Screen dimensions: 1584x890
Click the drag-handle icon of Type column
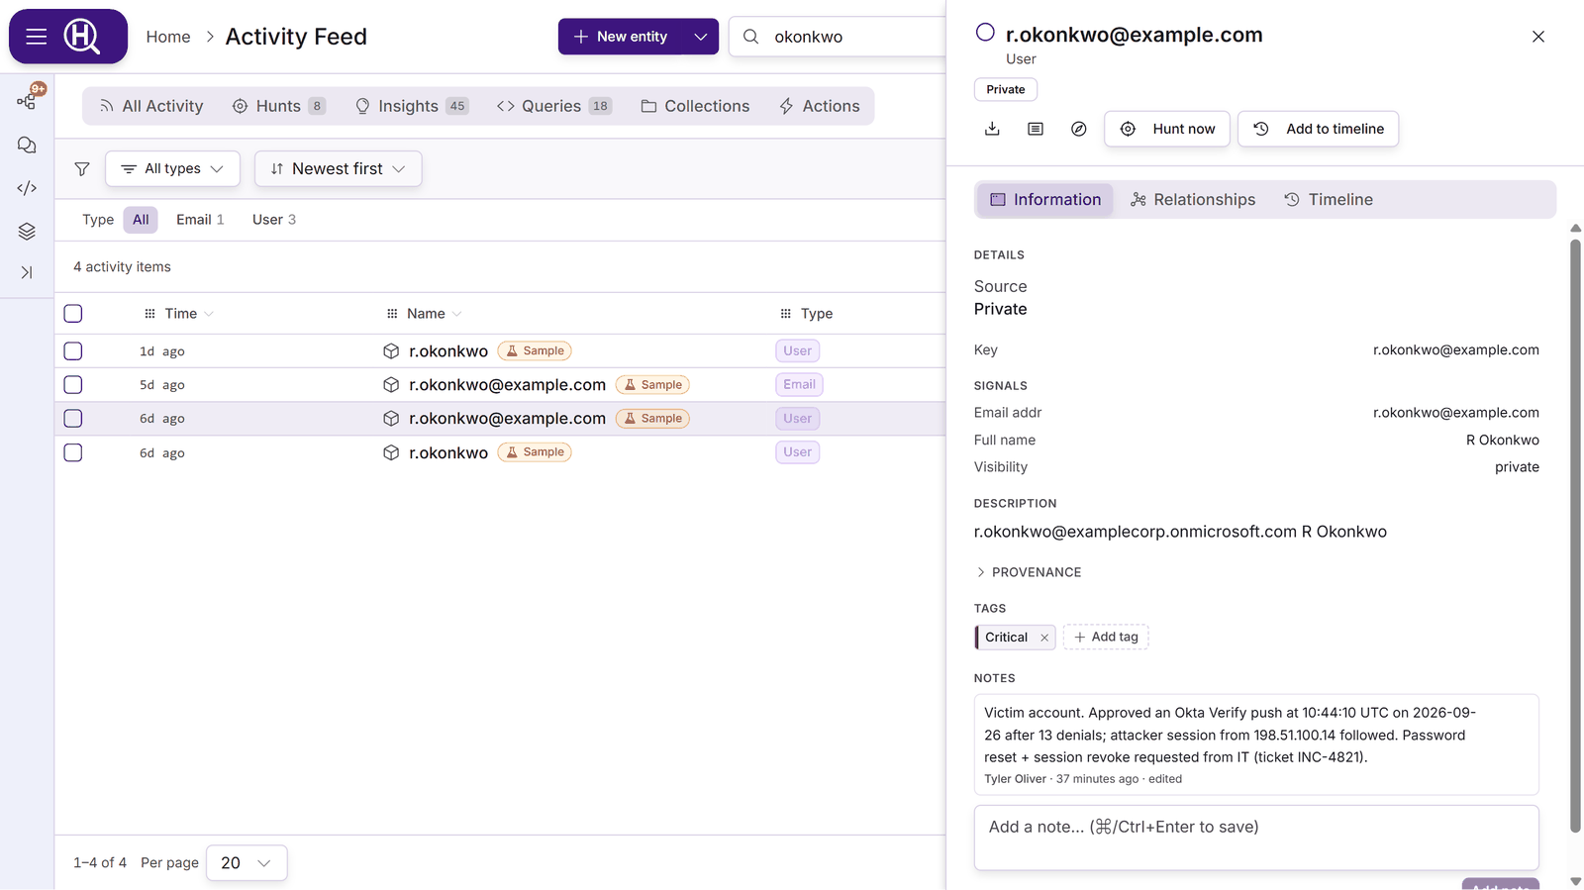(x=785, y=314)
